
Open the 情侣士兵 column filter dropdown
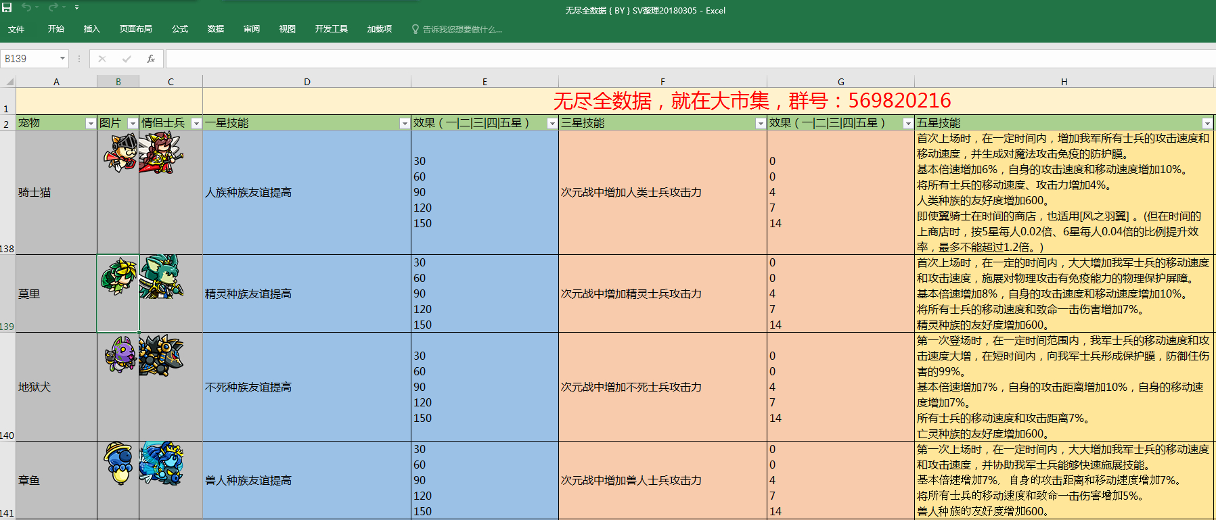196,123
